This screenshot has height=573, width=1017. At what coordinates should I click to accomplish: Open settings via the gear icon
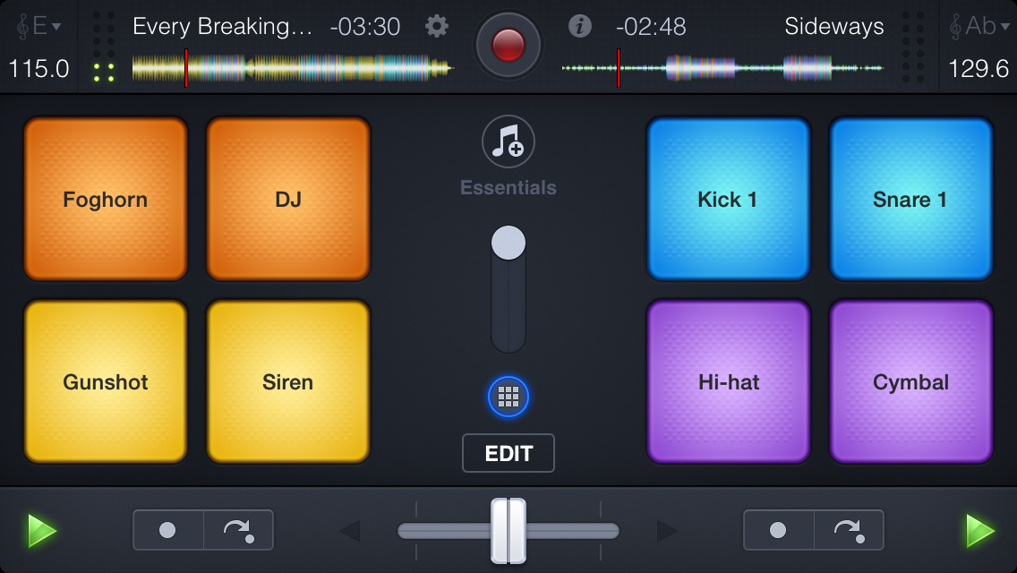click(437, 26)
